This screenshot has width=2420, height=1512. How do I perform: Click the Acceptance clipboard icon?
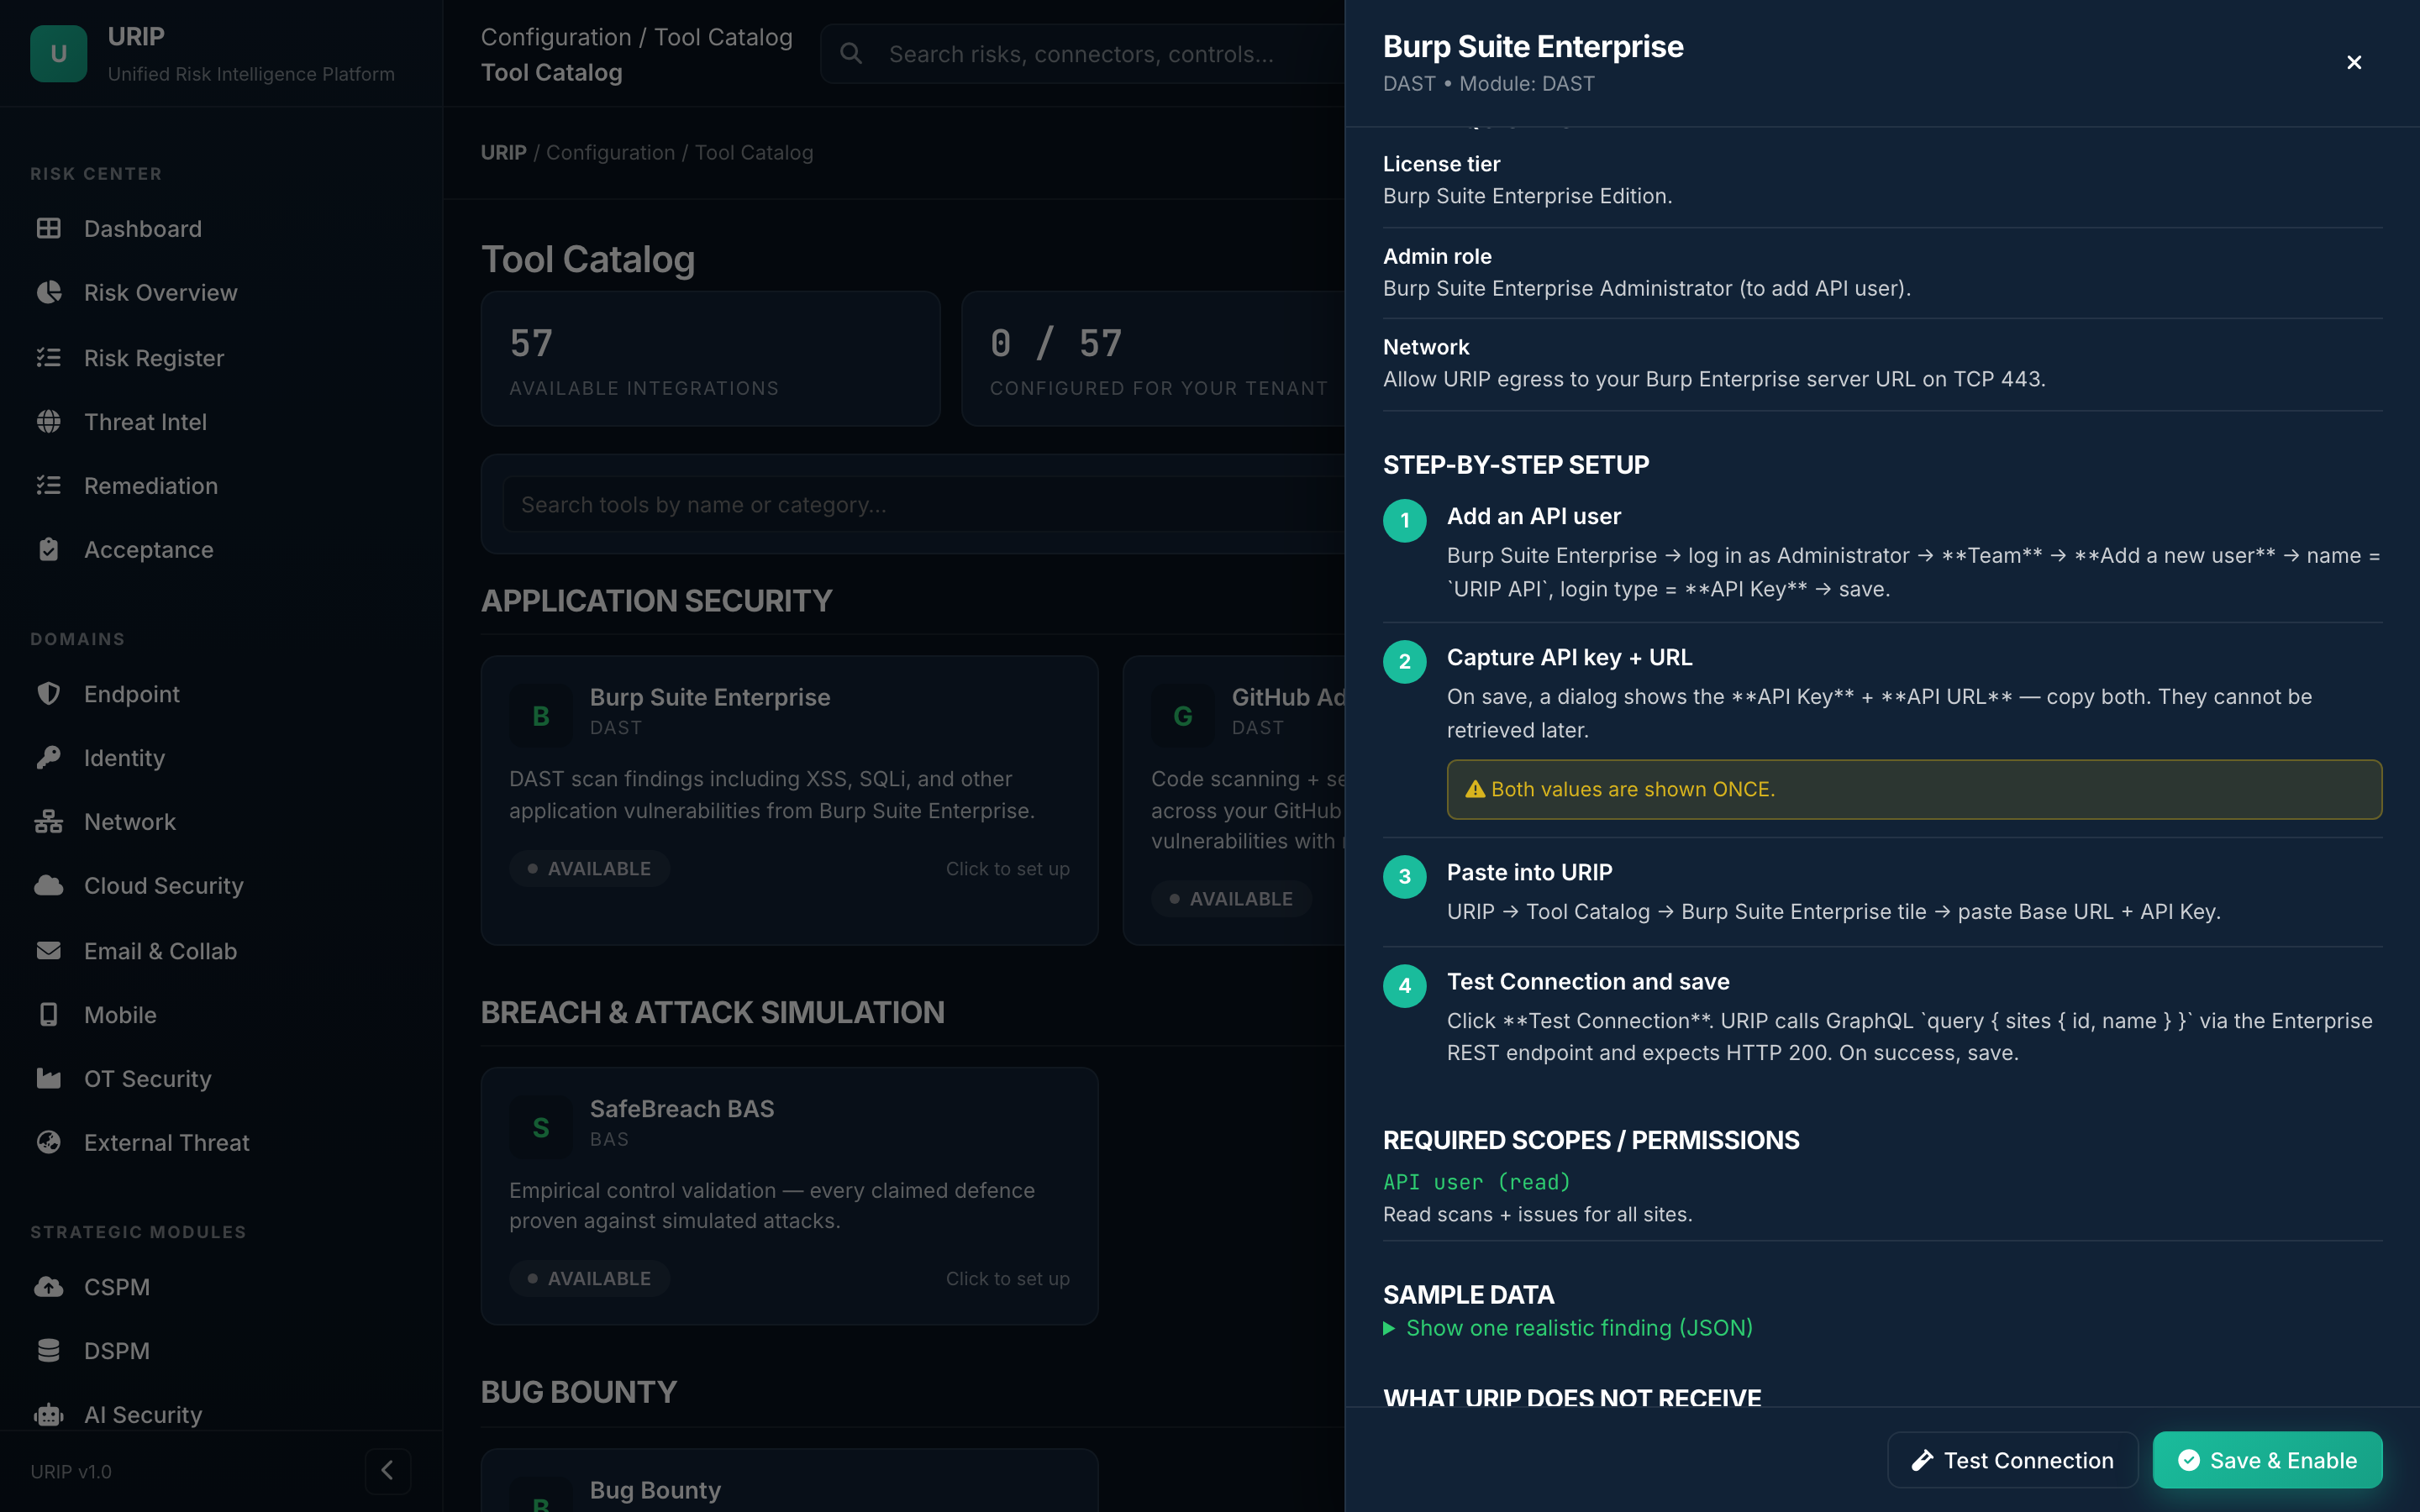click(x=49, y=549)
